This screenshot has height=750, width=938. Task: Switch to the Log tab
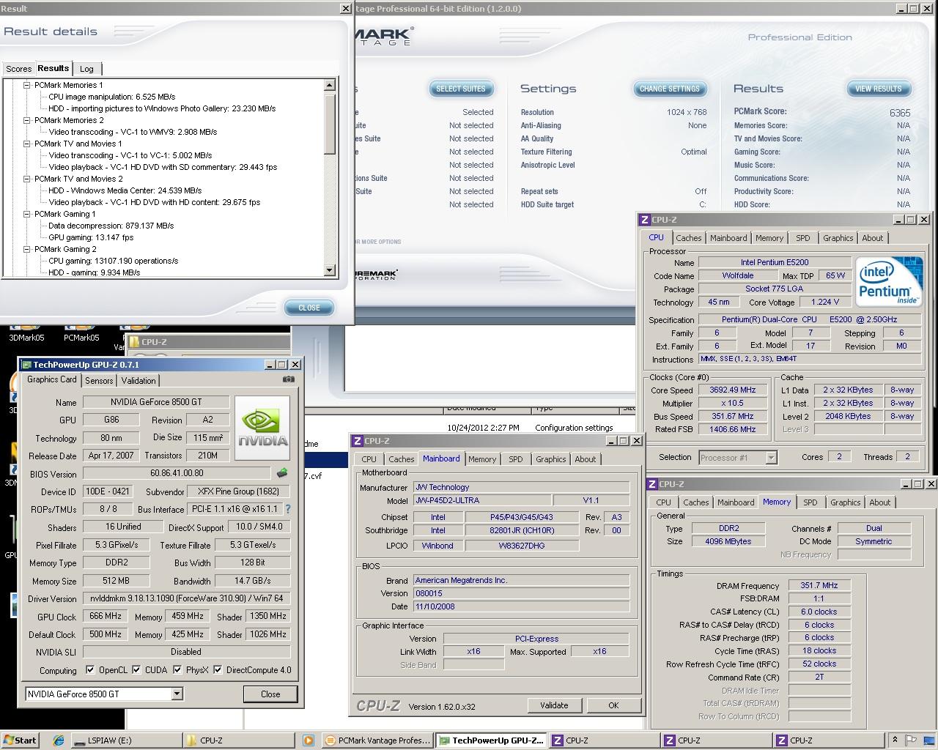click(86, 69)
